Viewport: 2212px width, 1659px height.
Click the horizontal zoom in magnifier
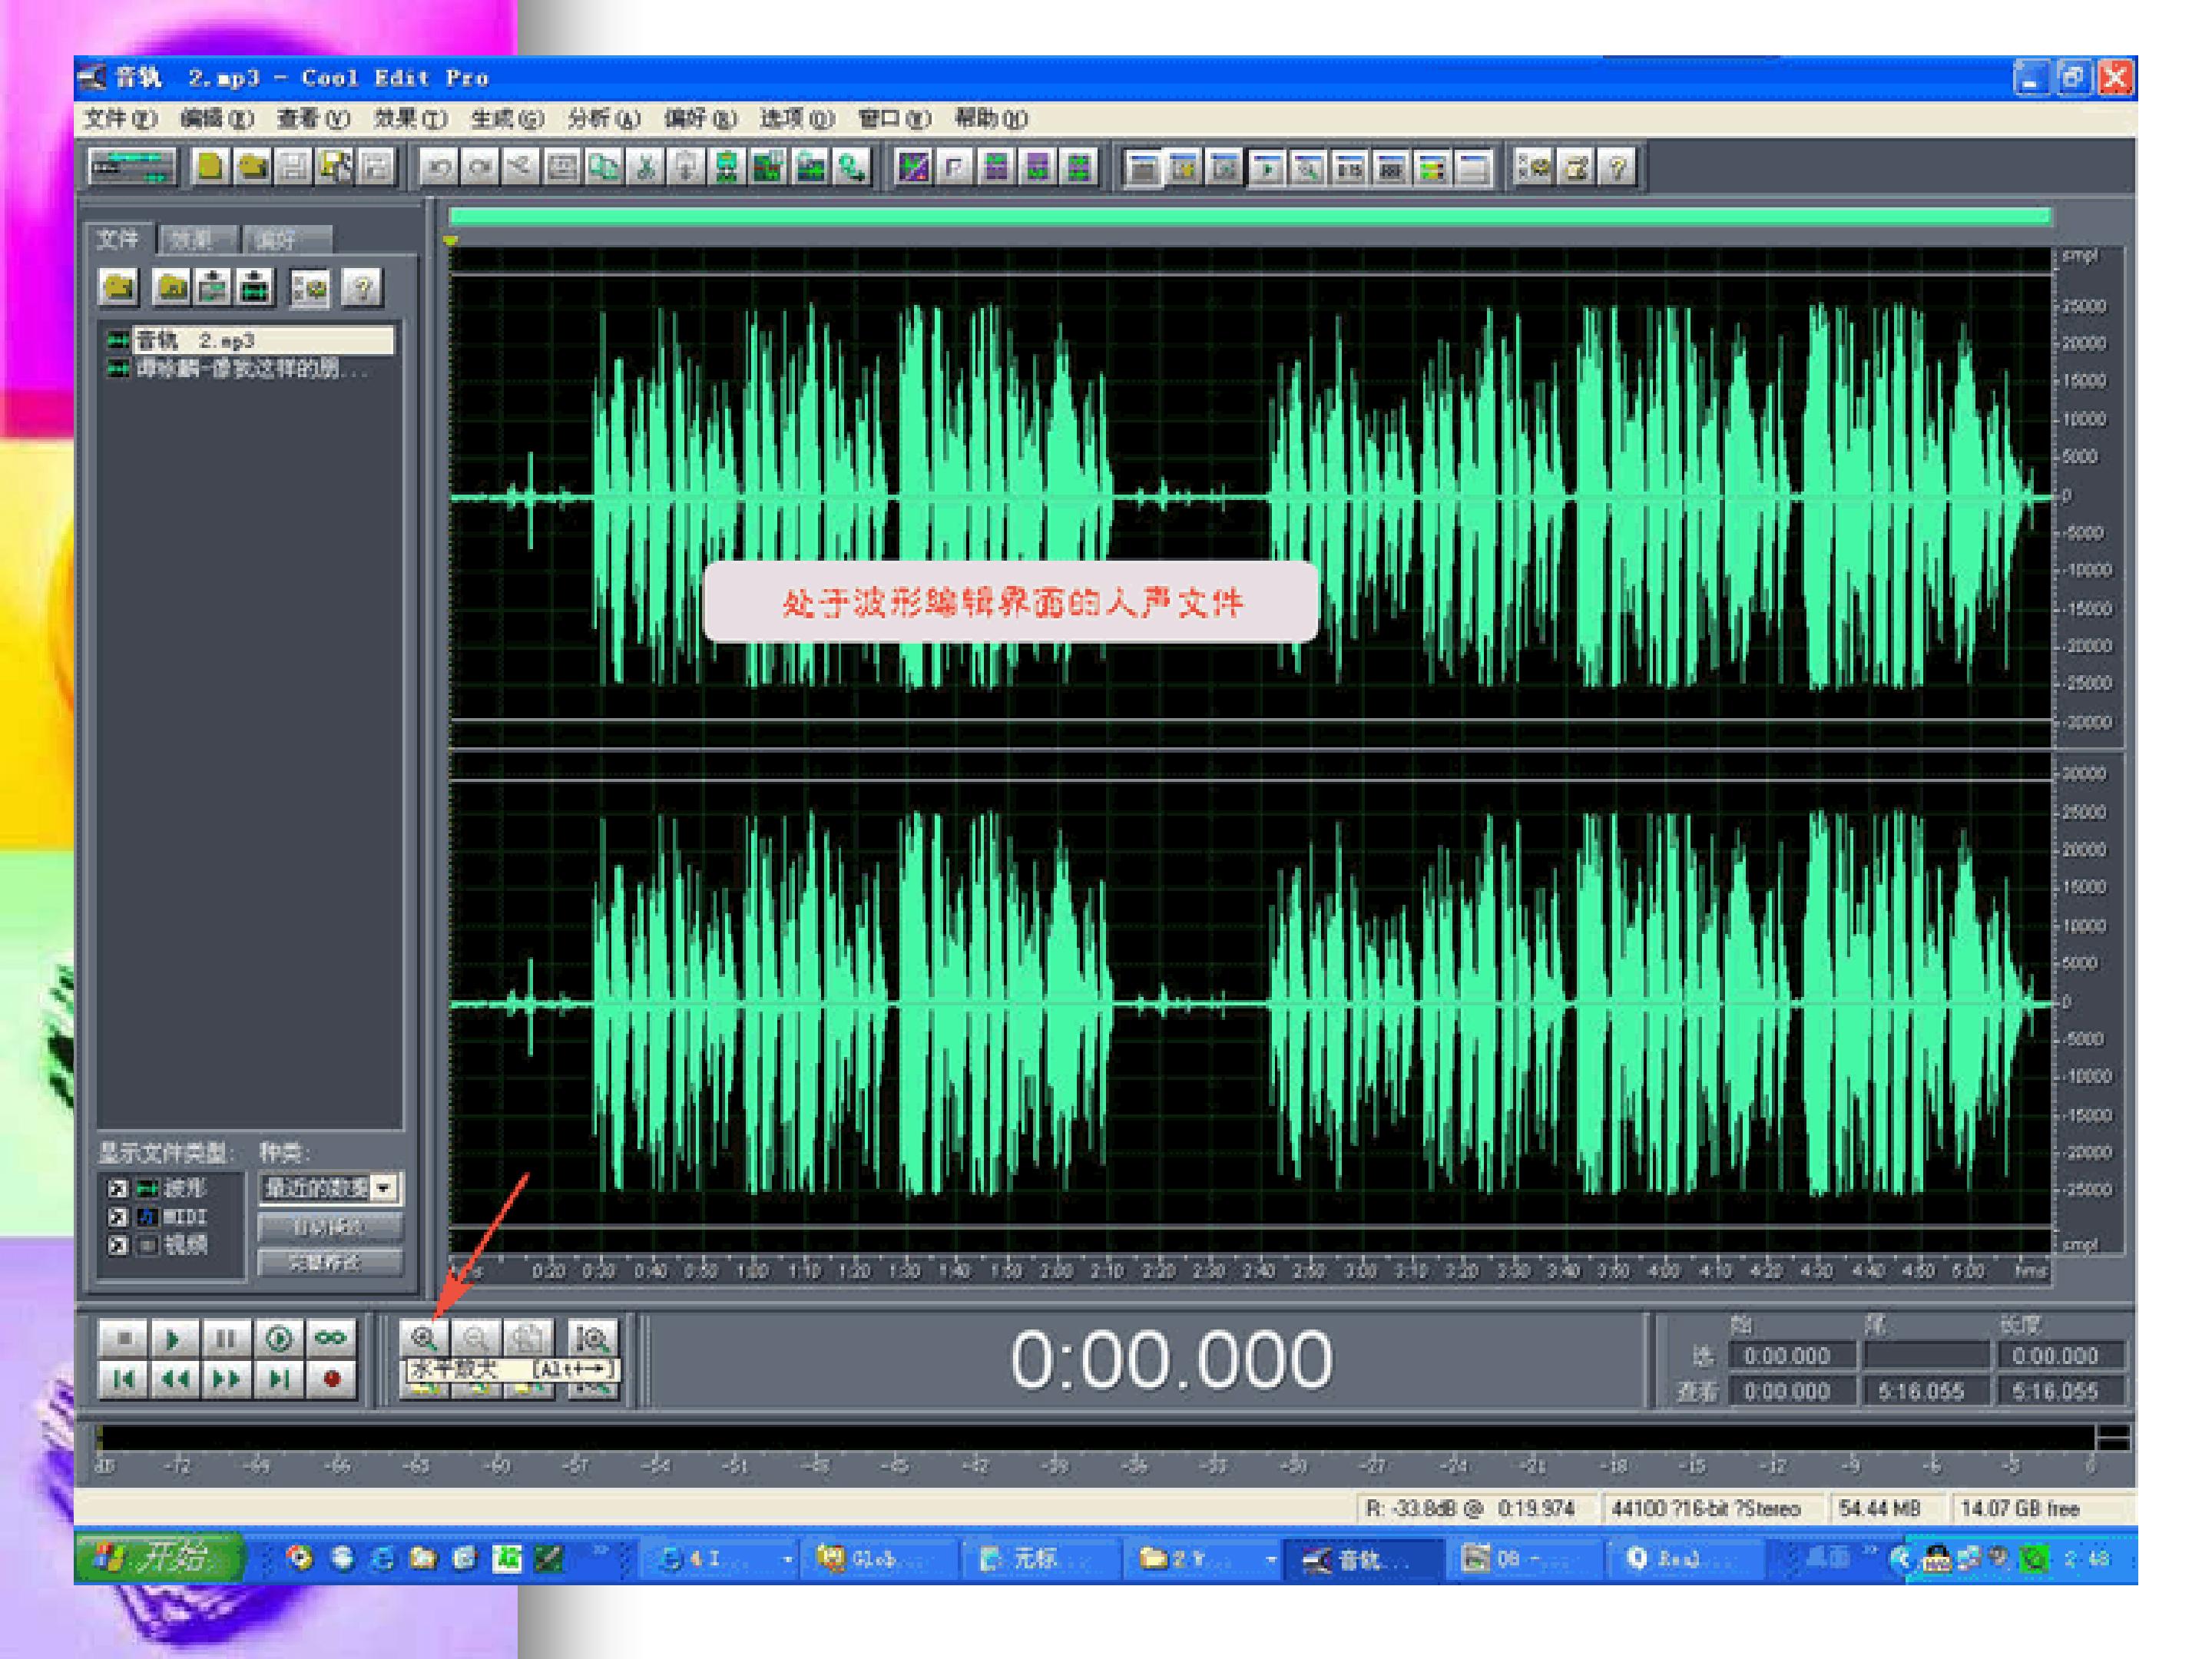point(423,1338)
